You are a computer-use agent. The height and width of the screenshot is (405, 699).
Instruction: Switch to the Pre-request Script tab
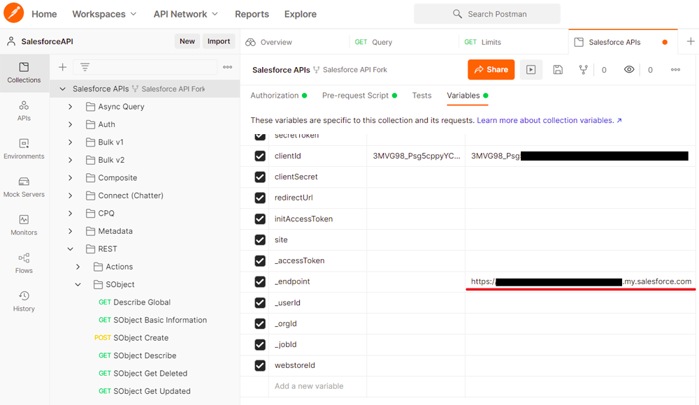[359, 96]
